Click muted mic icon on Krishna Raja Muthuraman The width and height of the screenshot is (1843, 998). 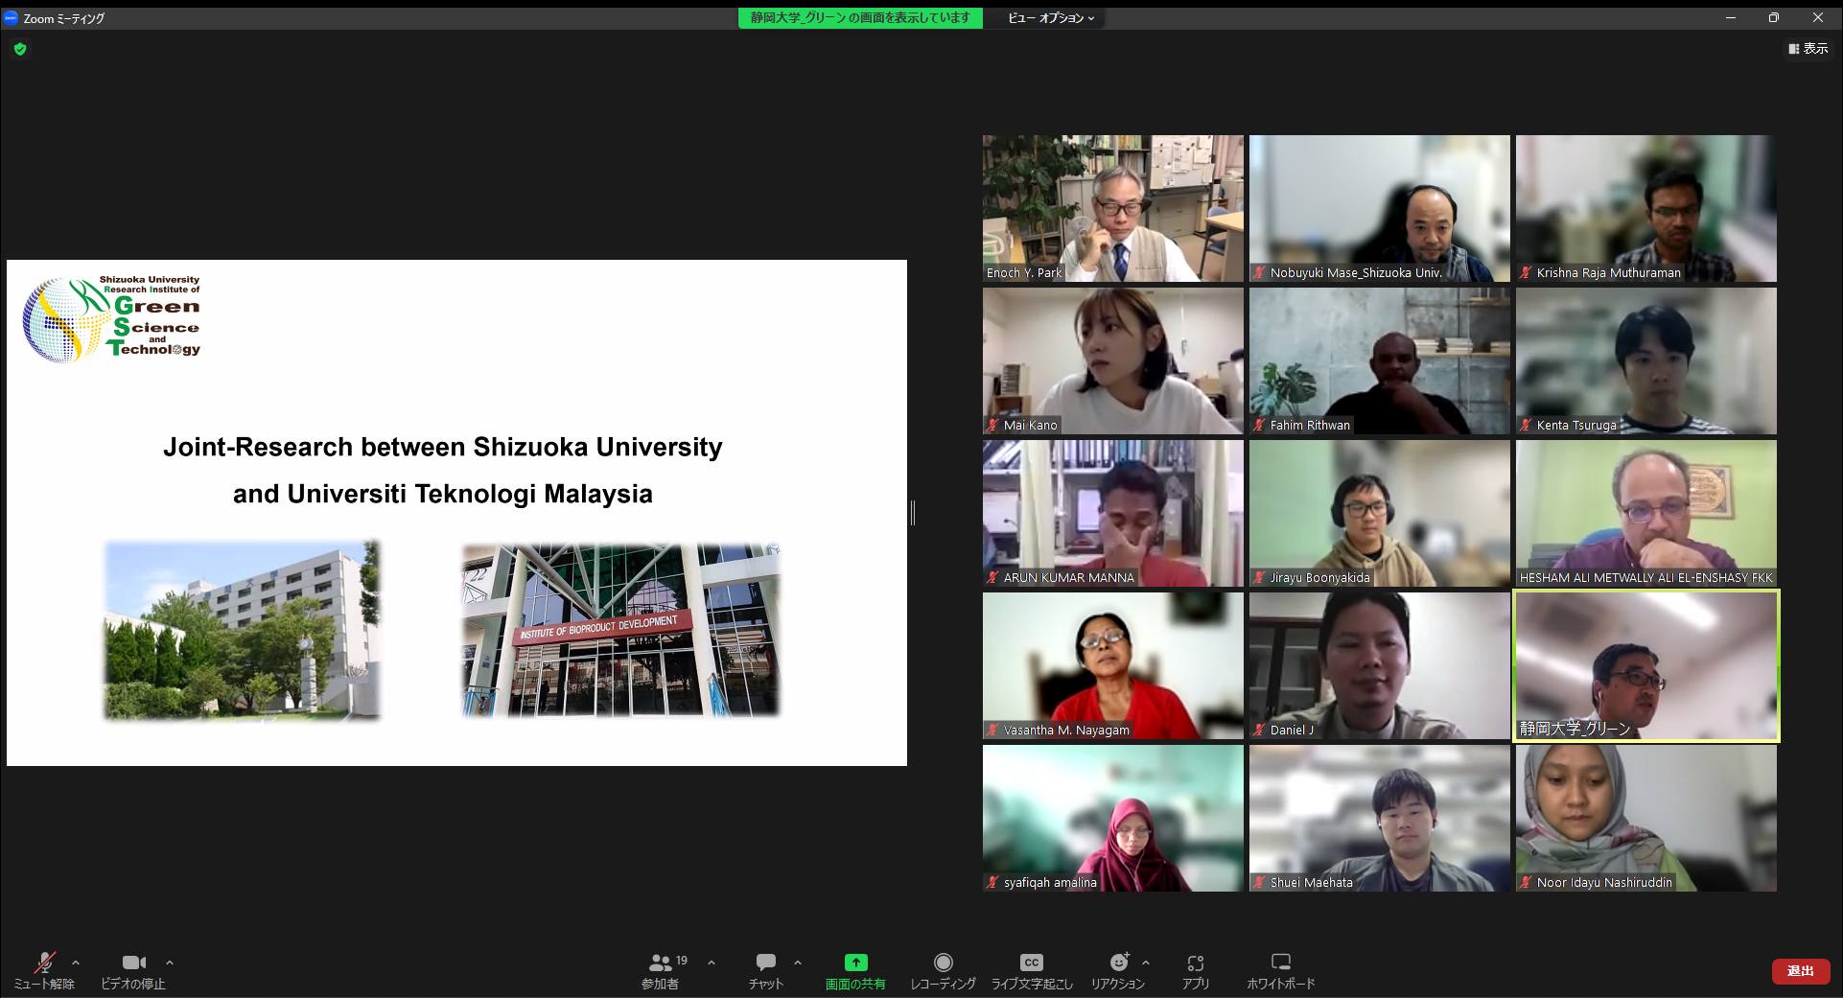[x=1527, y=272]
